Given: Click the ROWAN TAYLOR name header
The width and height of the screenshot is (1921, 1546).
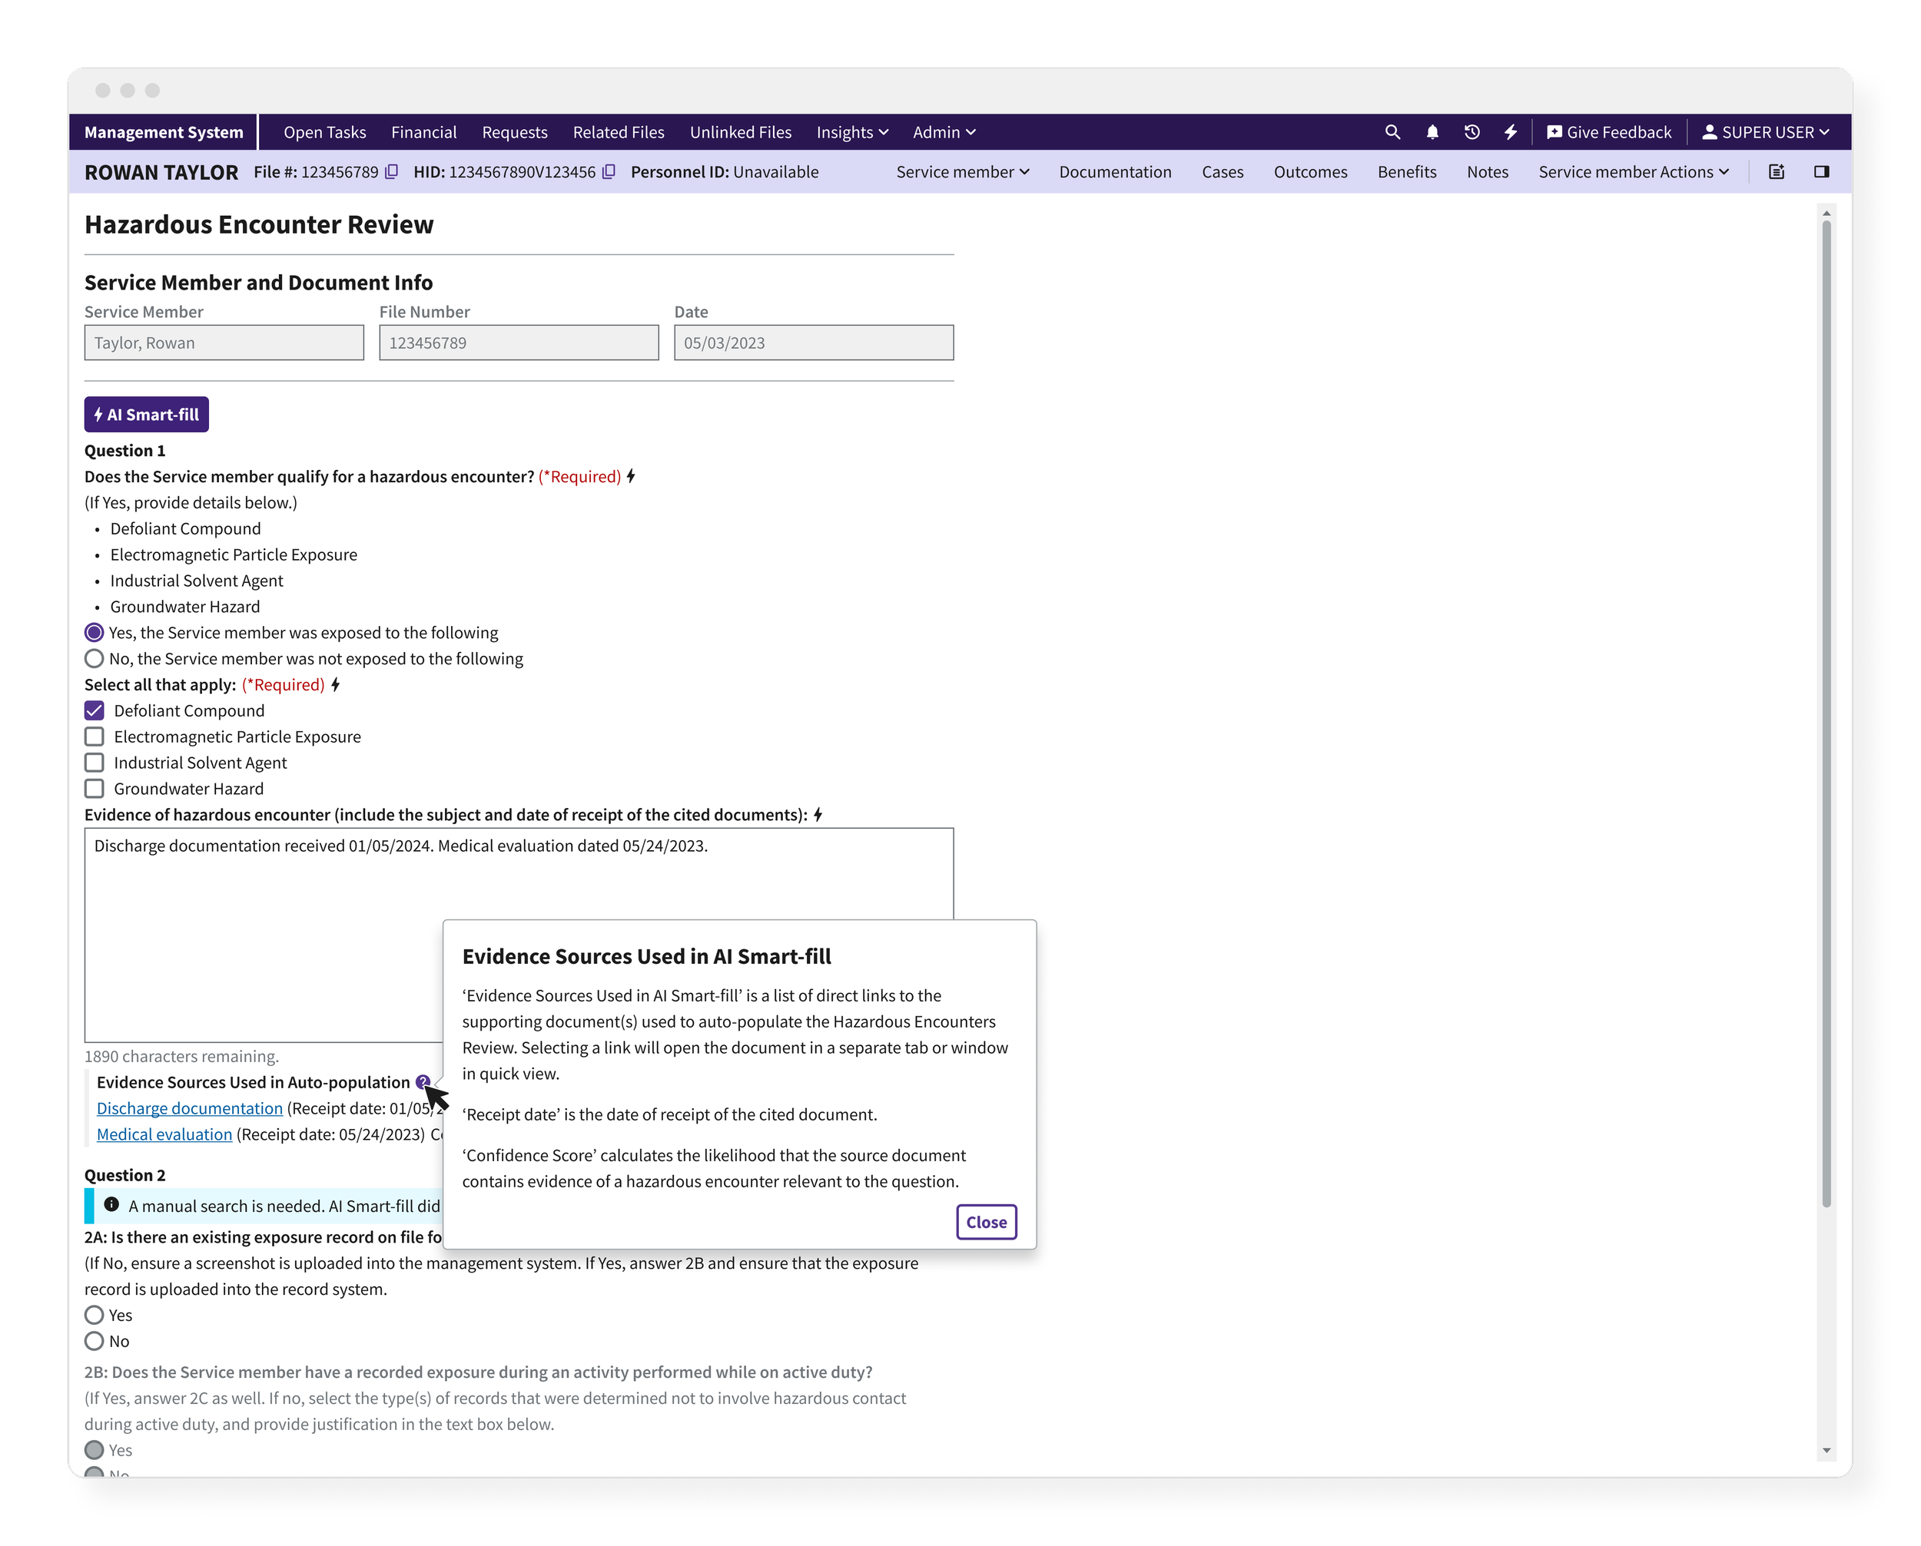Looking at the screenshot, I should point(161,172).
